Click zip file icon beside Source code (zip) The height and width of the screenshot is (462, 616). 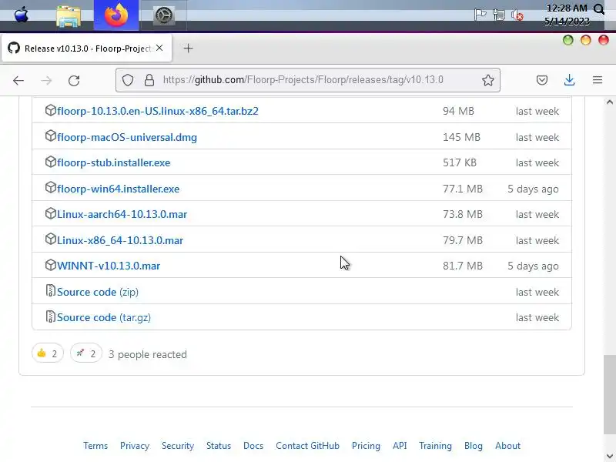pyautogui.click(x=50, y=290)
